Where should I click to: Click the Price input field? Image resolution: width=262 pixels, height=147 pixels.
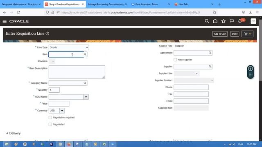point(59,104)
